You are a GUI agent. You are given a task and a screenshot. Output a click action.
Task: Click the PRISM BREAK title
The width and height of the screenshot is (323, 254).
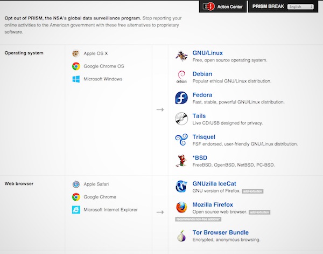click(268, 6)
